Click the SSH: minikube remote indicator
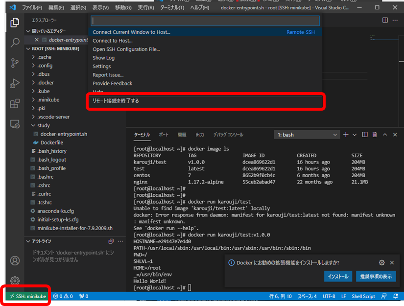Viewport: 404px width, 306px height. pos(28,296)
